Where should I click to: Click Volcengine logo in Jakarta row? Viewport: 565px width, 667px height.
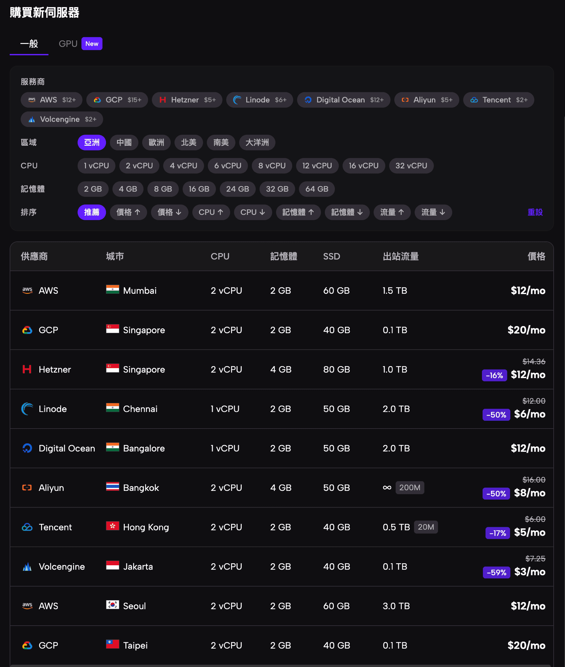click(27, 567)
